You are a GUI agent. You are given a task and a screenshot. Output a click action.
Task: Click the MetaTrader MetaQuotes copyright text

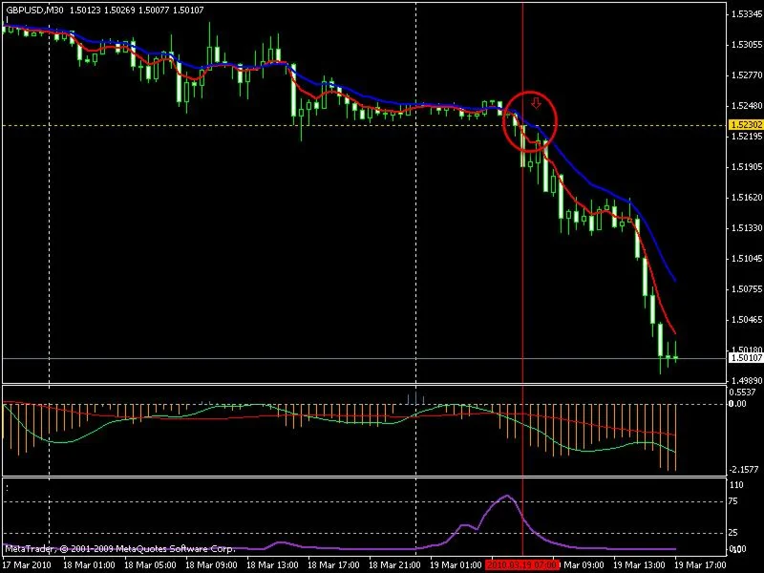(x=120, y=549)
